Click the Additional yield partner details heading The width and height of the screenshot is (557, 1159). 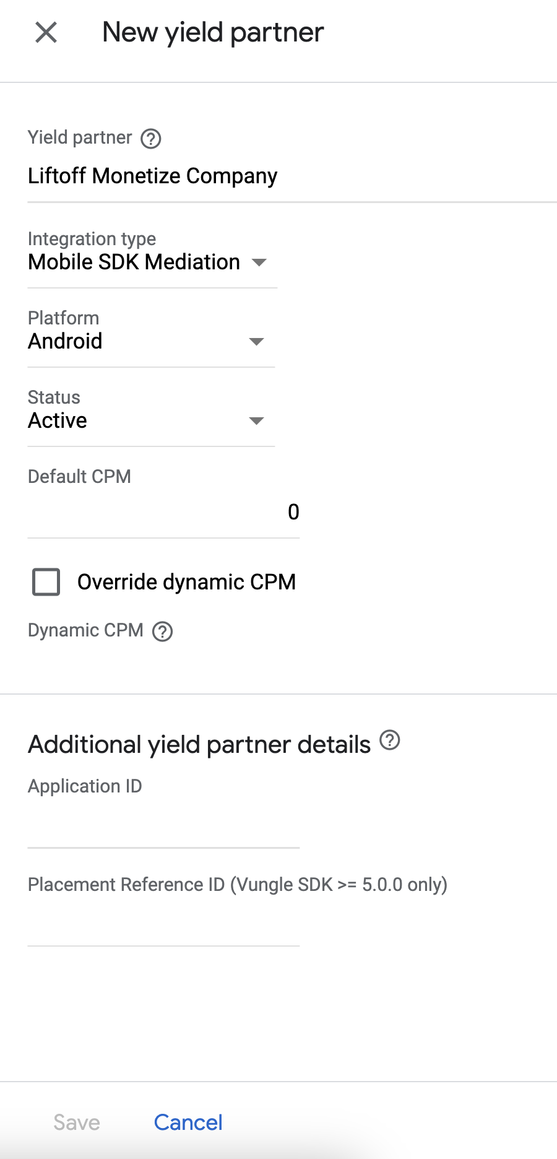coord(199,744)
